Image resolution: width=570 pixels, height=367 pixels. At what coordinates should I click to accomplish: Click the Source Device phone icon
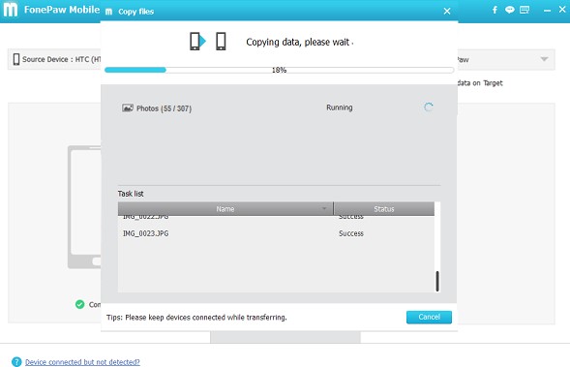tap(16, 59)
